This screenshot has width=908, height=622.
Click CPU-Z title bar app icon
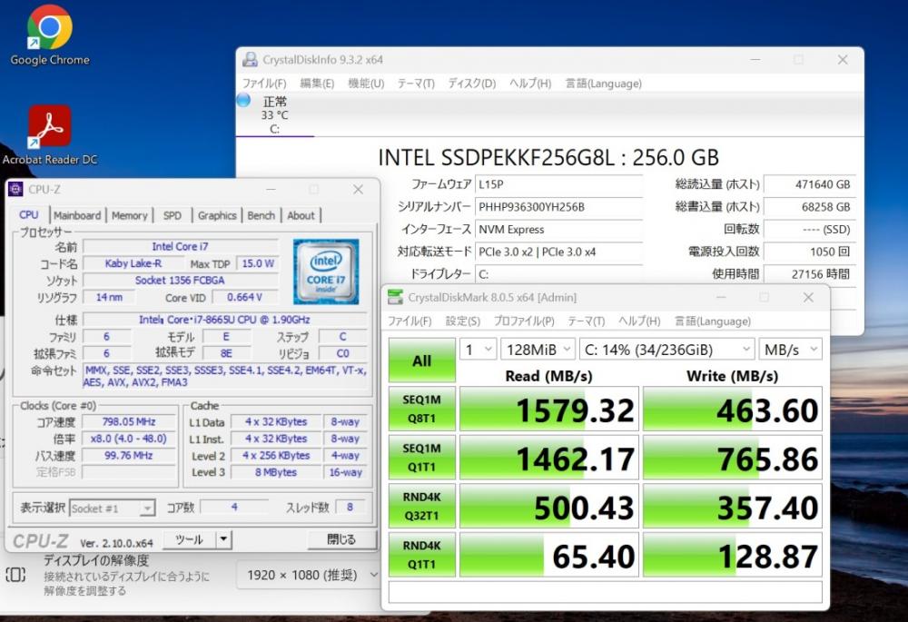pos(15,190)
